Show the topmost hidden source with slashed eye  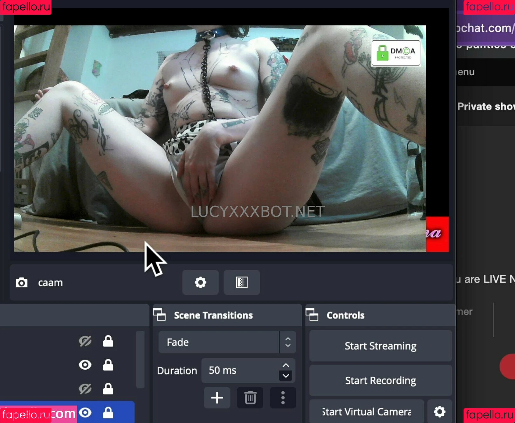(x=85, y=341)
